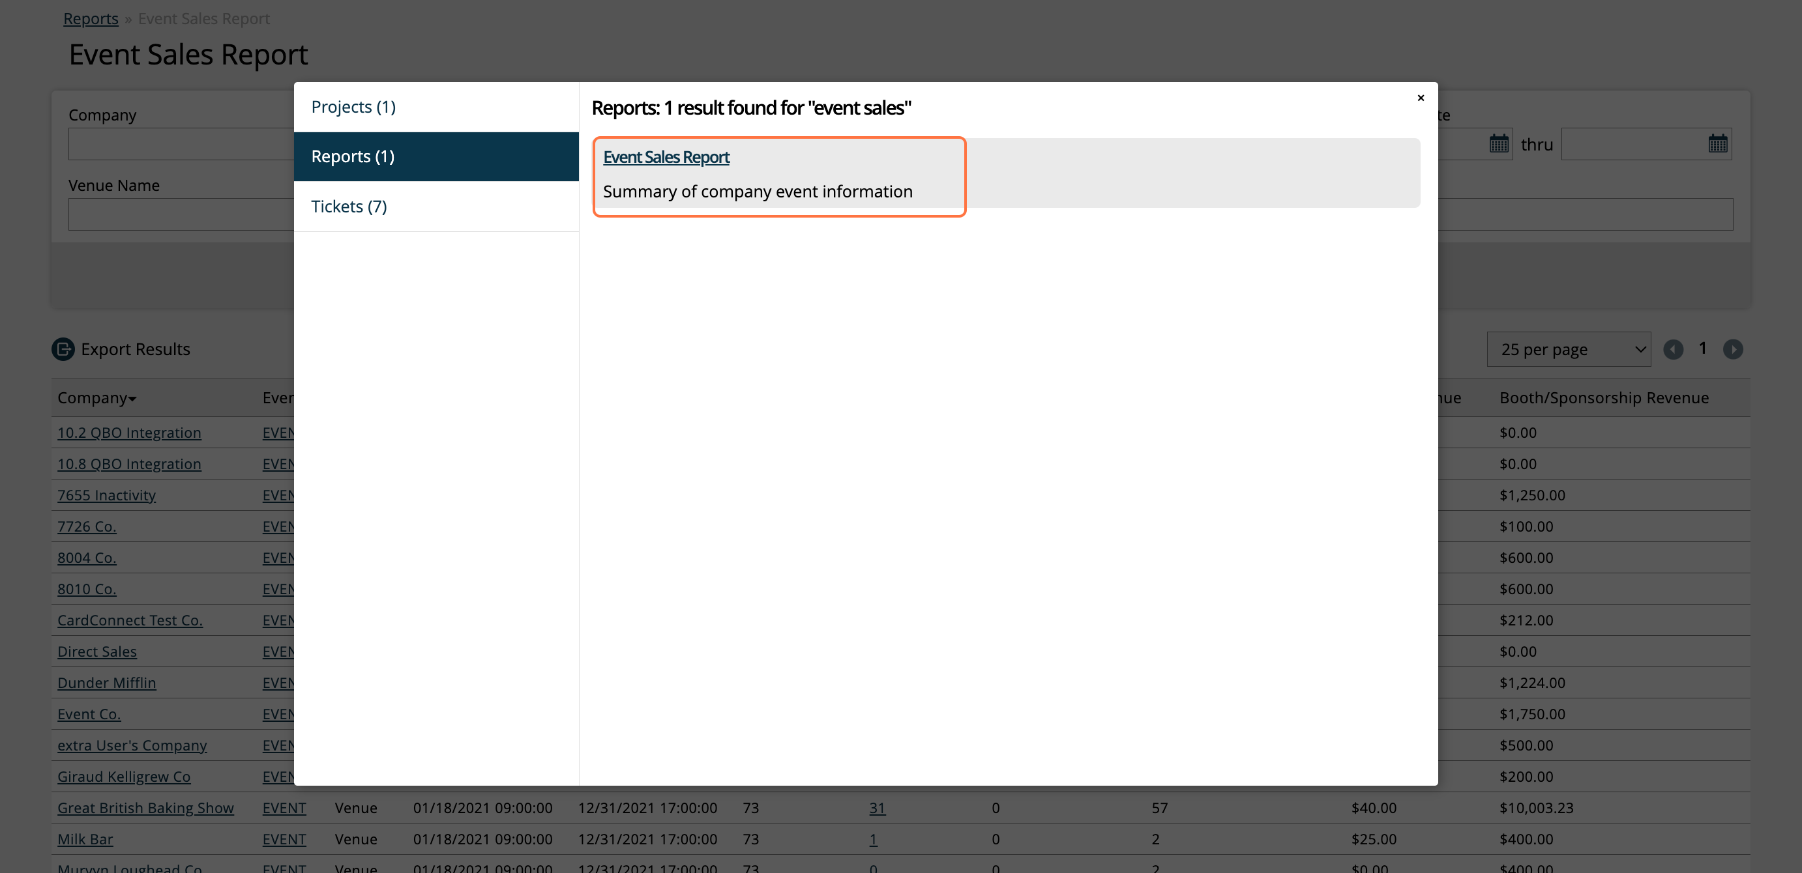Open the 8004 Co. company link
Image resolution: width=1802 pixels, height=873 pixels.
click(87, 558)
